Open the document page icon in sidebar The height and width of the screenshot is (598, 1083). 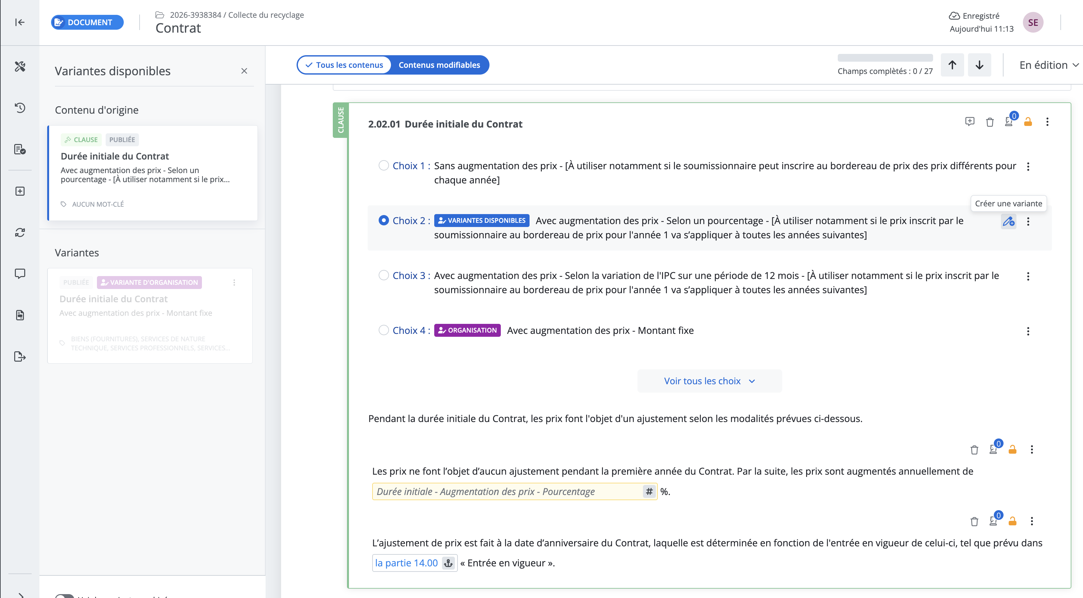pyautogui.click(x=20, y=315)
